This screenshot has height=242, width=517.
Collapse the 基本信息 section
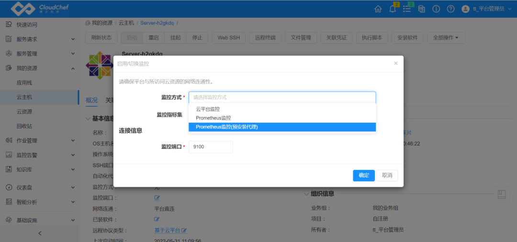(88, 118)
